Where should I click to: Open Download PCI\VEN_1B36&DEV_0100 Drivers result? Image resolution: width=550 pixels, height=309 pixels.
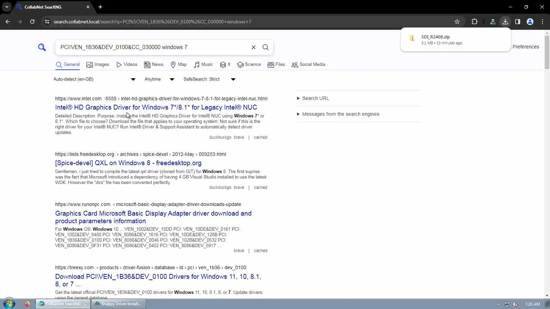click(158, 281)
